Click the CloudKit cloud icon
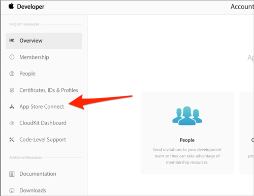The image size is (254, 196). coord(12,123)
